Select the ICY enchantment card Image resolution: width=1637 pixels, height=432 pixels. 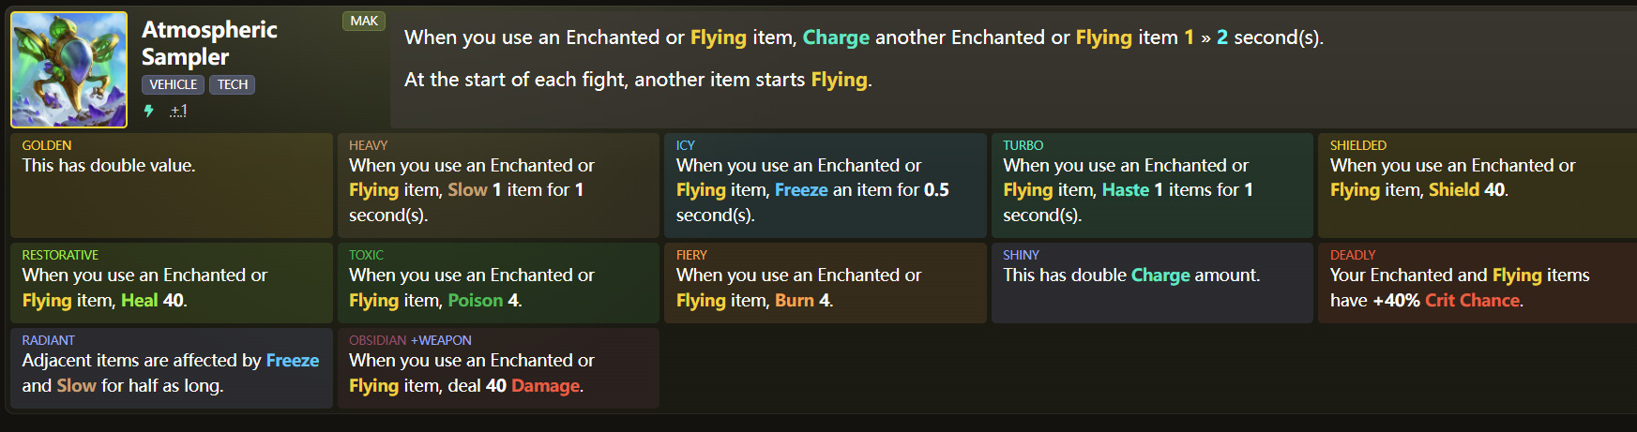tap(826, 186)
